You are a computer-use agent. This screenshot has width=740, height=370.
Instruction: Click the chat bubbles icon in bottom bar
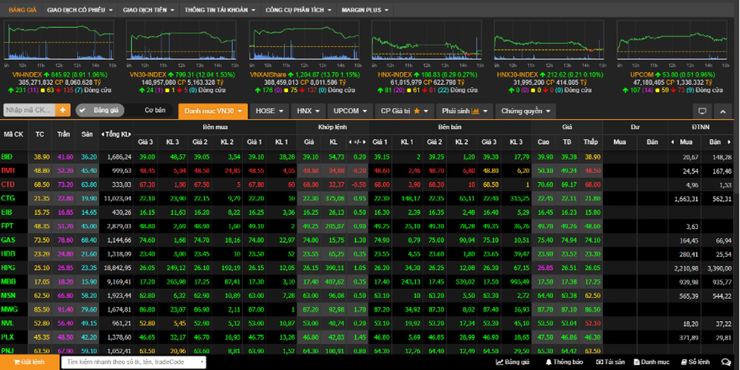tap(726, 362)
